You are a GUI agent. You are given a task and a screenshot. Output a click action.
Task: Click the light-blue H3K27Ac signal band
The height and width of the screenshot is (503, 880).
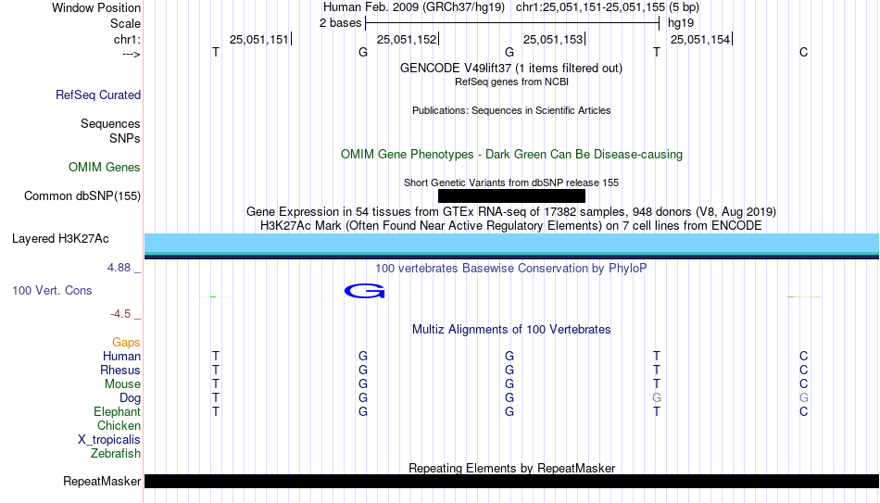coord(512,243)
